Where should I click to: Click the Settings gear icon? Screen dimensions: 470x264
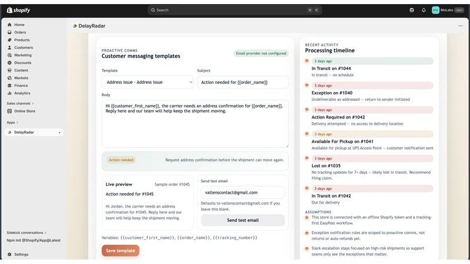point(9,255)
